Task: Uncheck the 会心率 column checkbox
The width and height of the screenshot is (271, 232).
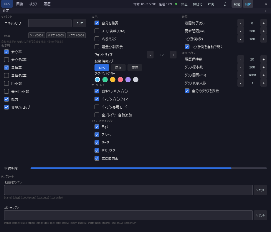Action: [6, 52]
